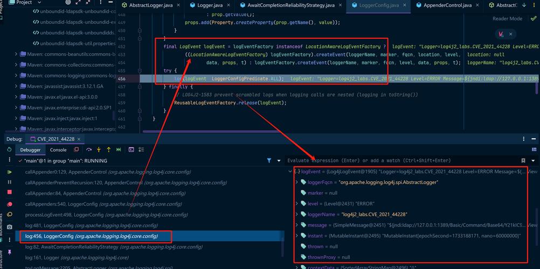Viewport: 540px width, 269px height.
Task: Select frame processLogEvent:498, LoggerConfig
Action: (150, 215)
